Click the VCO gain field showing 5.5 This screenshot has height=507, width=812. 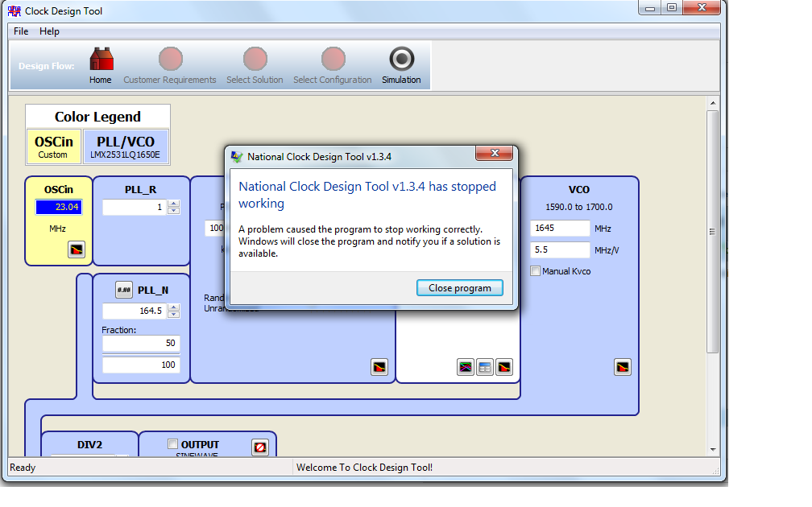(x=560, y=249)
